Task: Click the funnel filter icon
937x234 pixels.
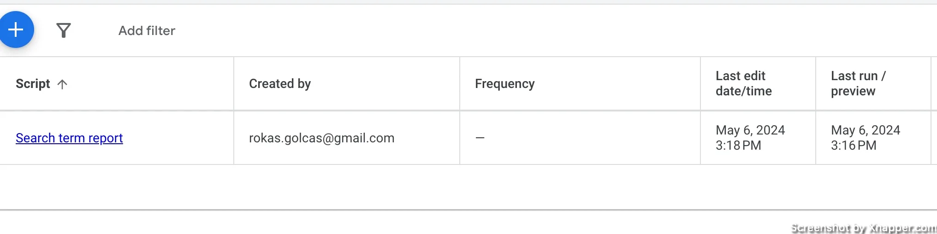Action: (x=64, y=30)
